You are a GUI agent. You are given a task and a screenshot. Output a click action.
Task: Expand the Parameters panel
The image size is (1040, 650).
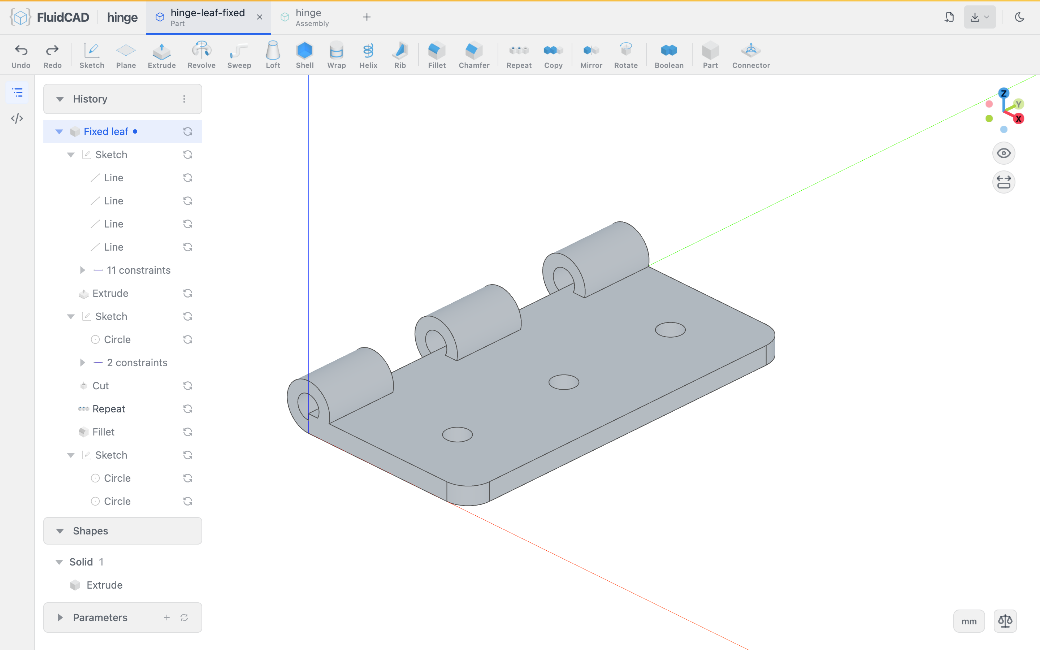click(x=60, y=617)
